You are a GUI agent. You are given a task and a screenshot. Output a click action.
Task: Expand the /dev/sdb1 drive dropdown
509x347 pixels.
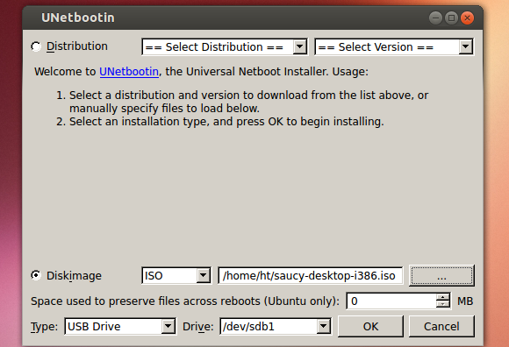[x=276, y=326]
